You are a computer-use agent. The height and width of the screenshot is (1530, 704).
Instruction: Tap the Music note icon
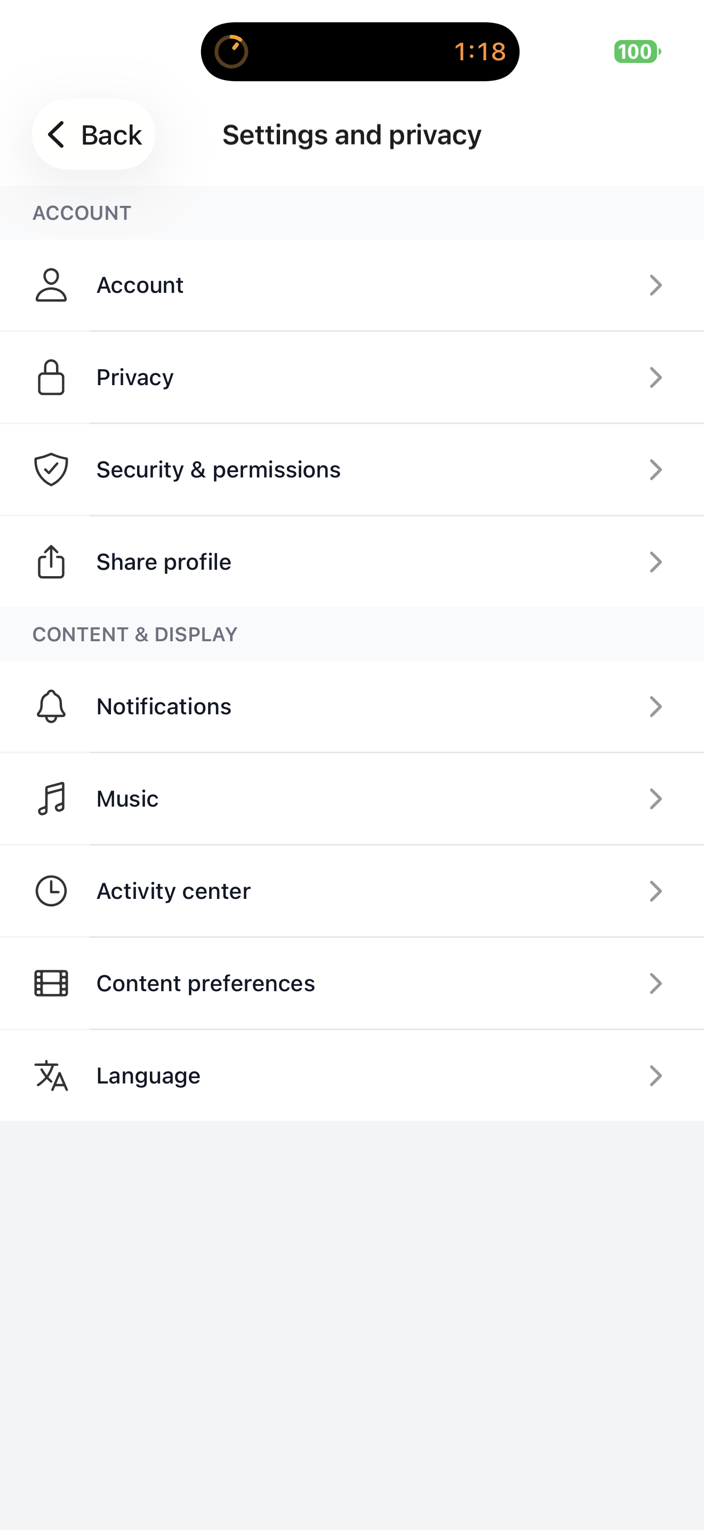pos(51,799)
